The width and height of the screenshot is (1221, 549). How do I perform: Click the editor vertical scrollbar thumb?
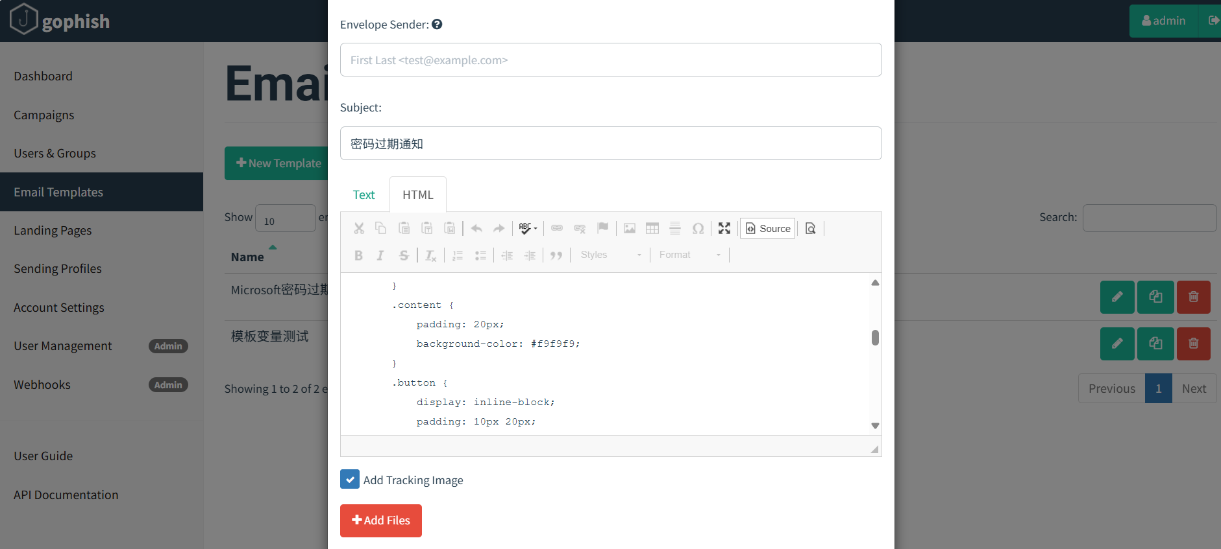click(x=875, y=338)
